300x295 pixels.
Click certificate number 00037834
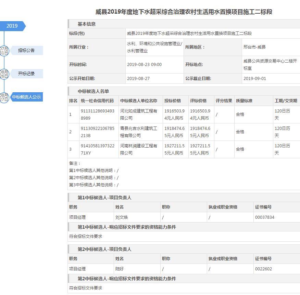(x=264, y=217)
